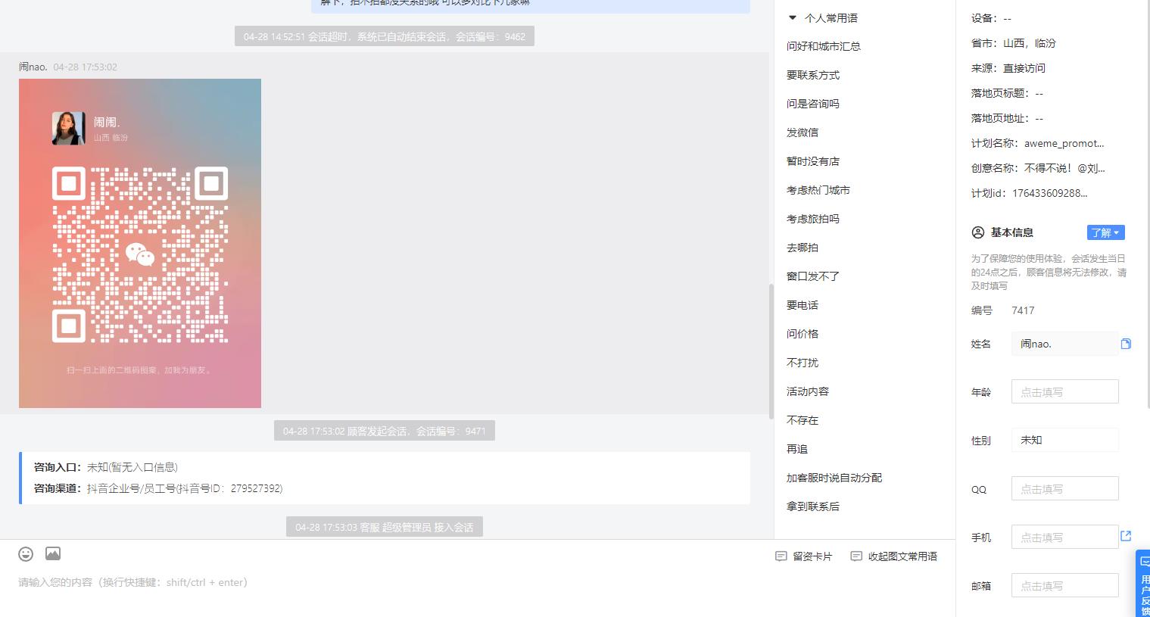
Task: Click the 编号 value 7417
Action: [1023, 310]
